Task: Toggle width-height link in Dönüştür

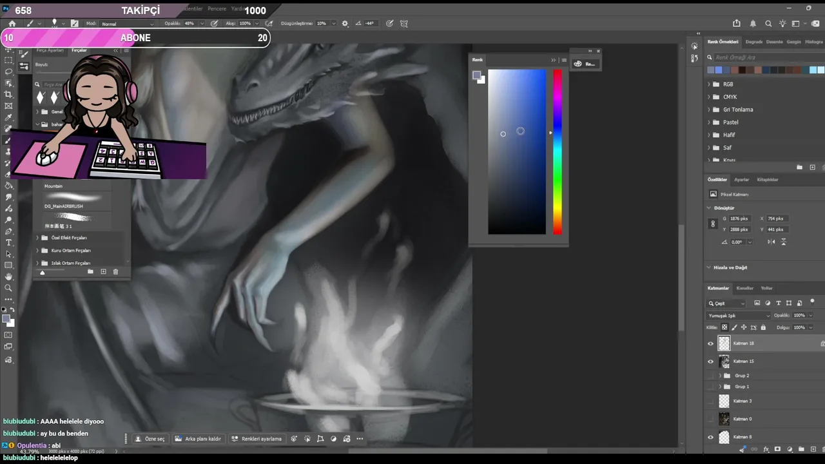Action: point(713,224)
